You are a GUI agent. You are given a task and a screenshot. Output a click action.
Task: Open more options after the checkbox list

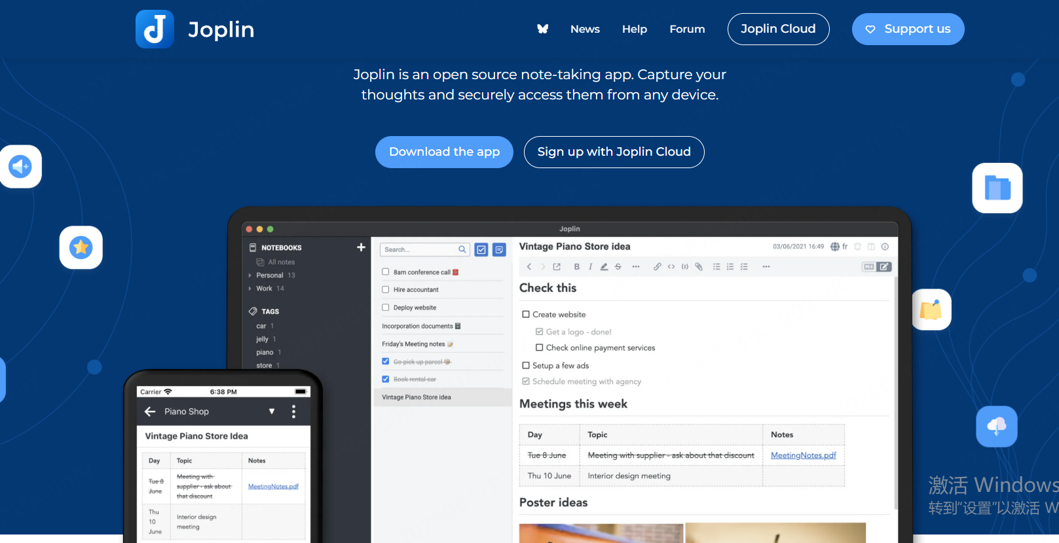(x=766, y=266)
